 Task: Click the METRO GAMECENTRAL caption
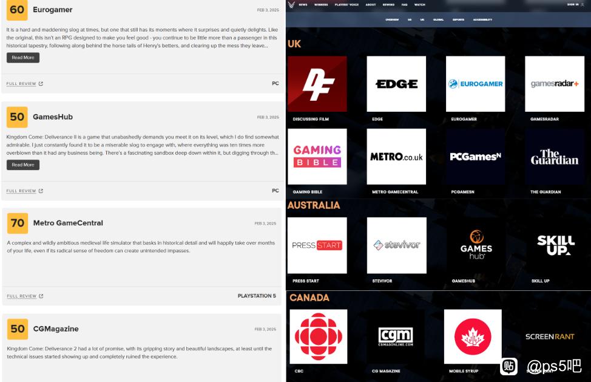395,192
